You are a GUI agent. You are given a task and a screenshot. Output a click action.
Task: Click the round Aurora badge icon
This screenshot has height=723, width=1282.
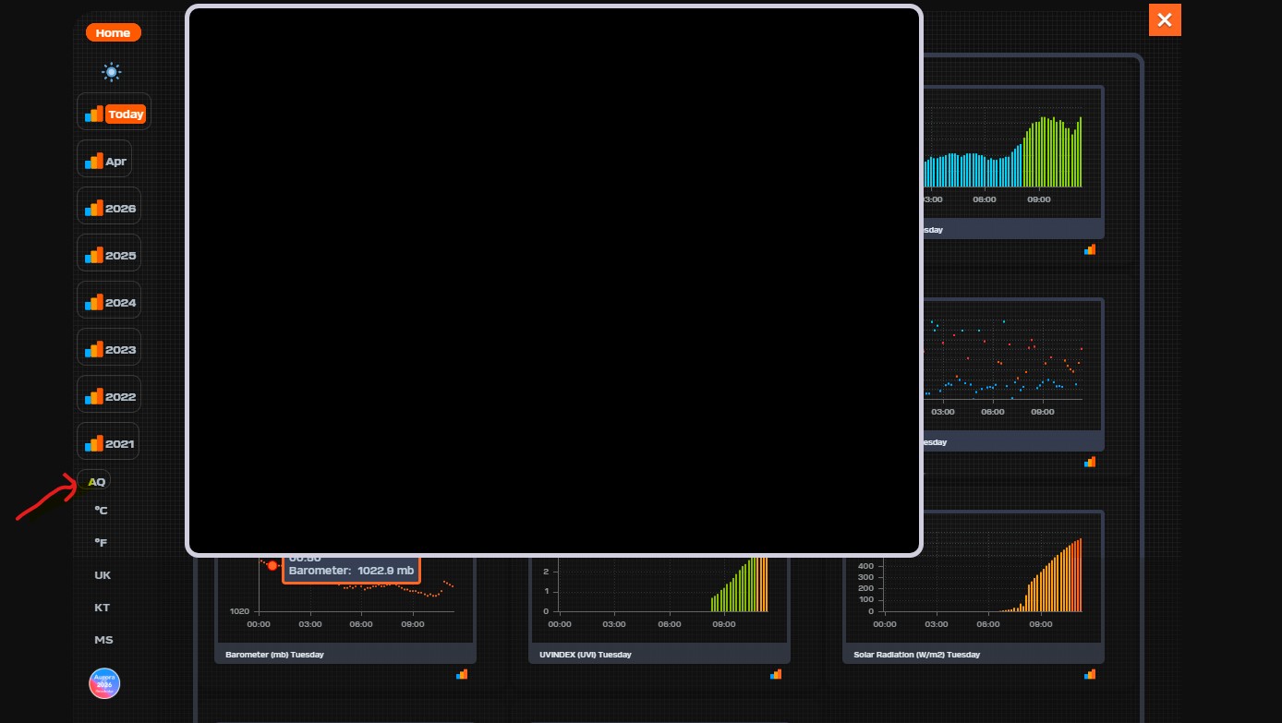point(104,684)
